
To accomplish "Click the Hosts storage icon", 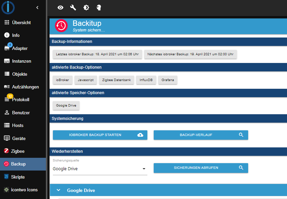I will coord(7,125).
